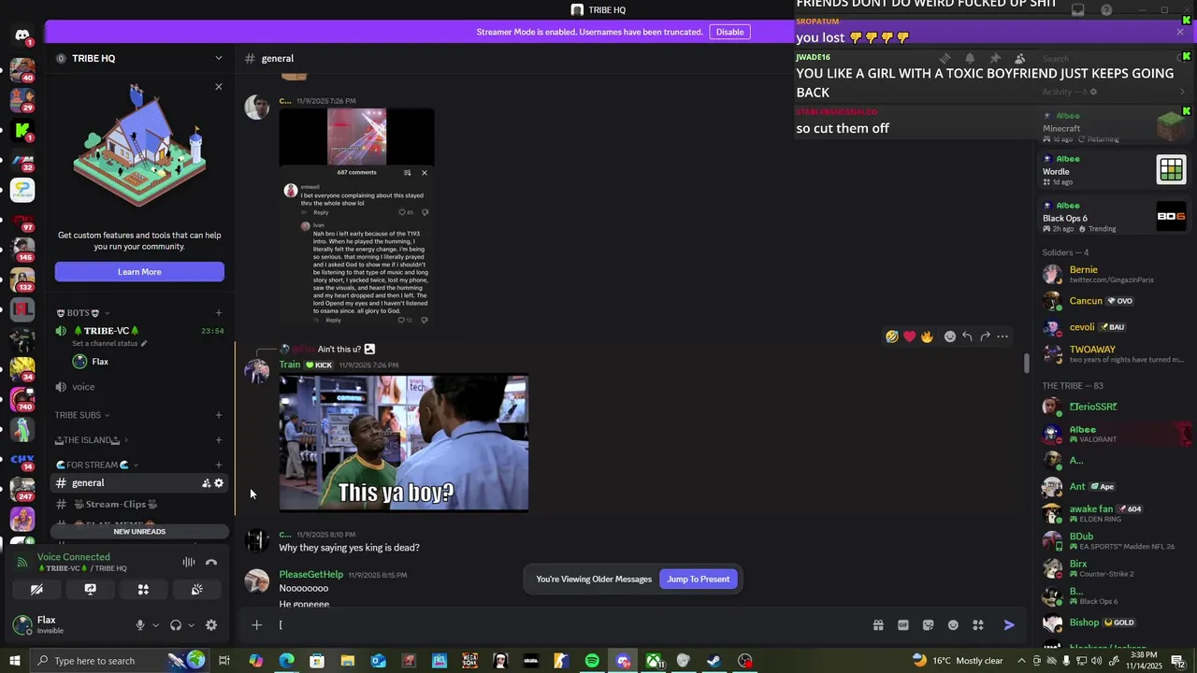
Task: Collapse the FOR STREAM category
Action: click(97, 465)
